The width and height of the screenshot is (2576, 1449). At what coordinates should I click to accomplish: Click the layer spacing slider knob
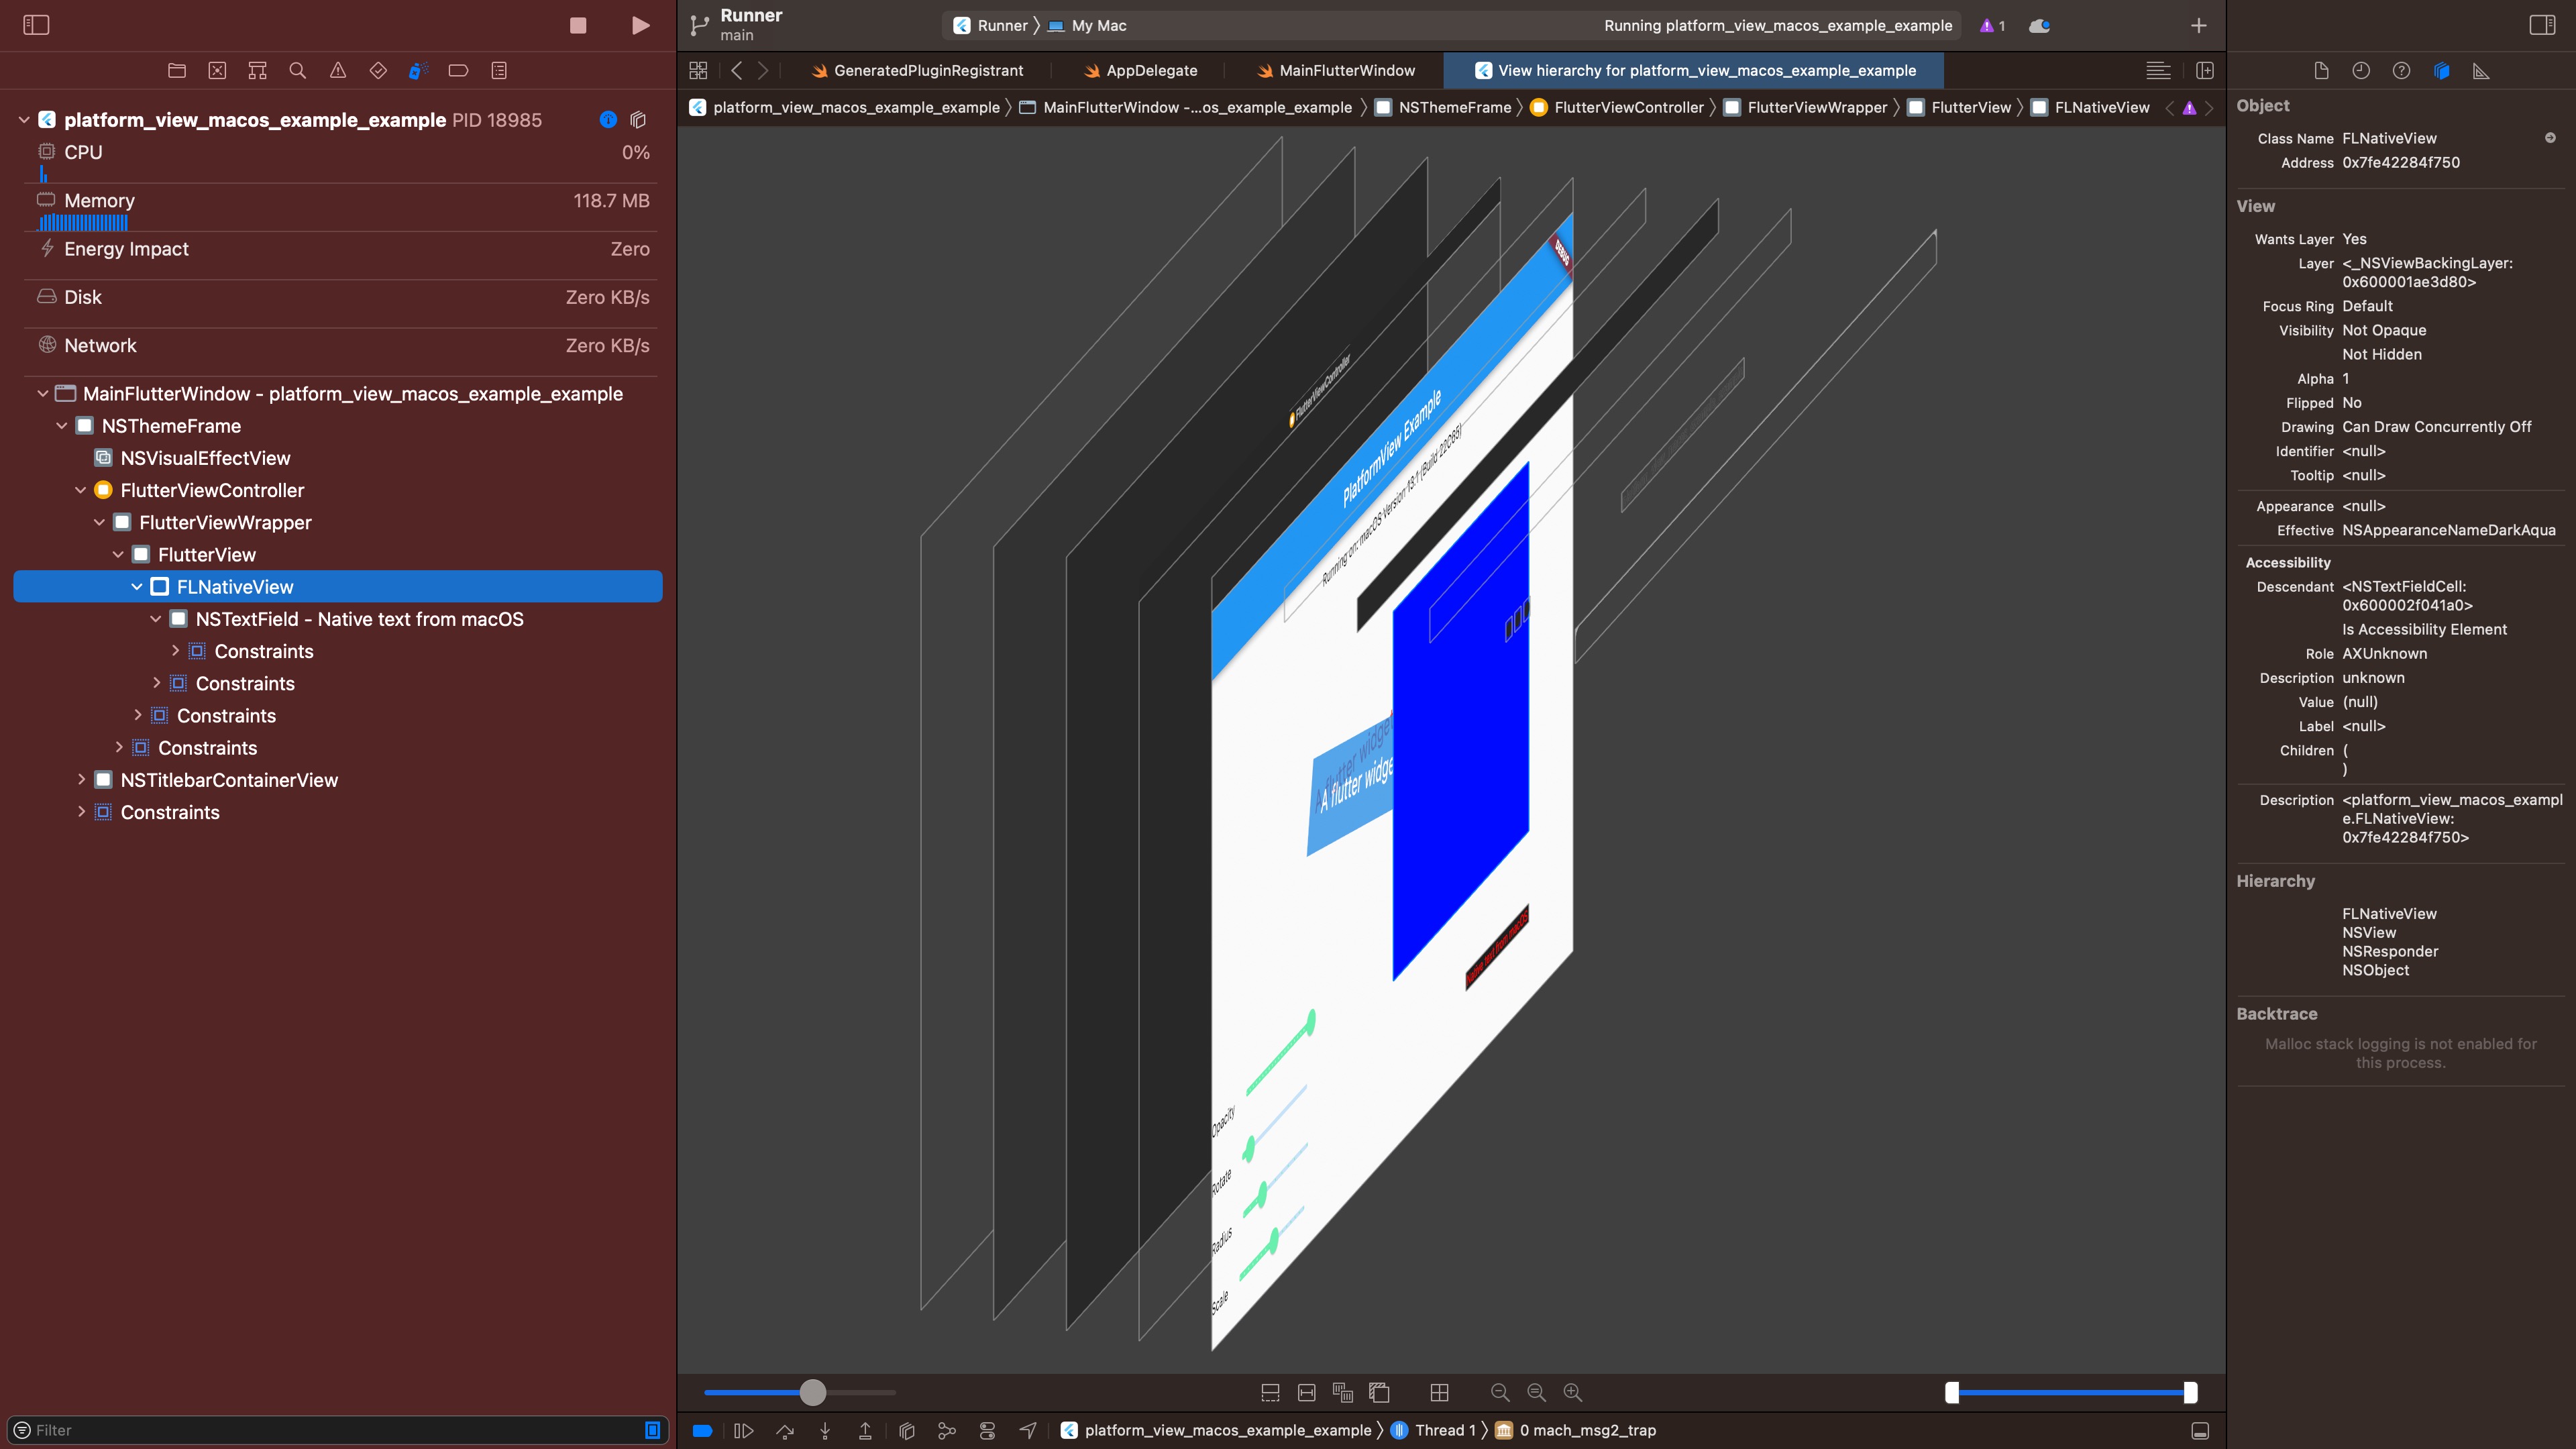[x=813, y=1392]
